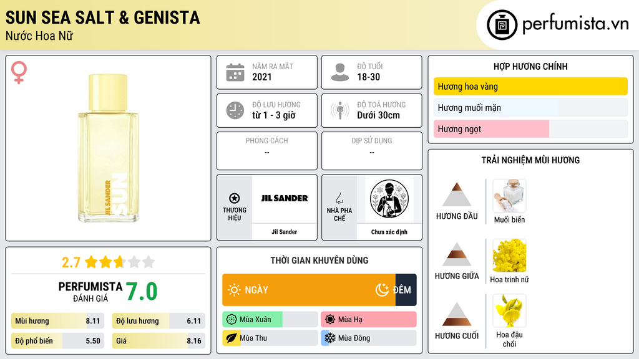Click the Chưa xác định perfumer label

pos(389,232)
